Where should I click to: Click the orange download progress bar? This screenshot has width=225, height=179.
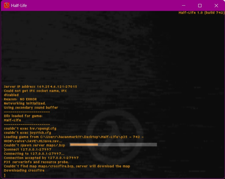click(x=113, y=145)
